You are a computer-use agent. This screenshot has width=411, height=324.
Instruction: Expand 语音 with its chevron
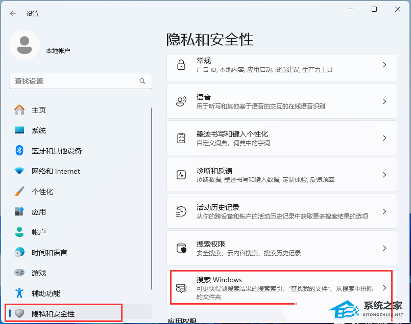[x=384, y=101]
